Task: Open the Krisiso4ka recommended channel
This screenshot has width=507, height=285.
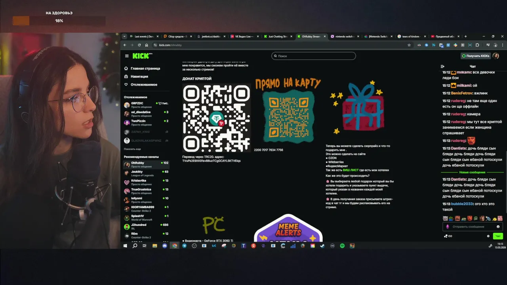Action: (146, 182)
